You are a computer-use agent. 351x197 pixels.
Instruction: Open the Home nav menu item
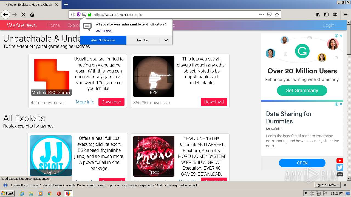tap(53, 25)
